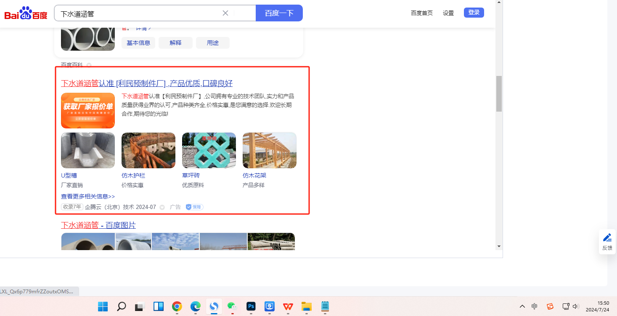Click the 广告 label
This screenshot has width=617, height=316.
(175, 207)
